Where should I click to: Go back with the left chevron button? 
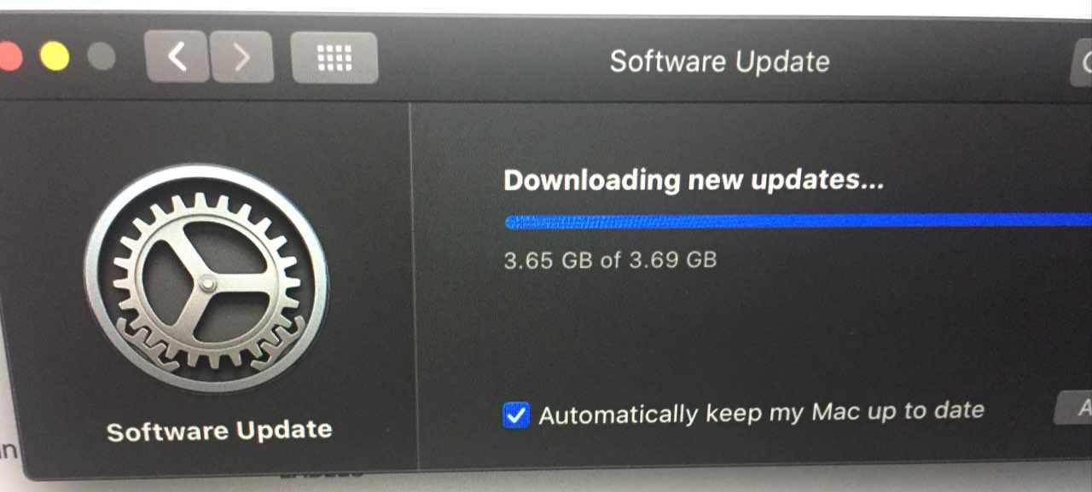[x=177, y=57]
